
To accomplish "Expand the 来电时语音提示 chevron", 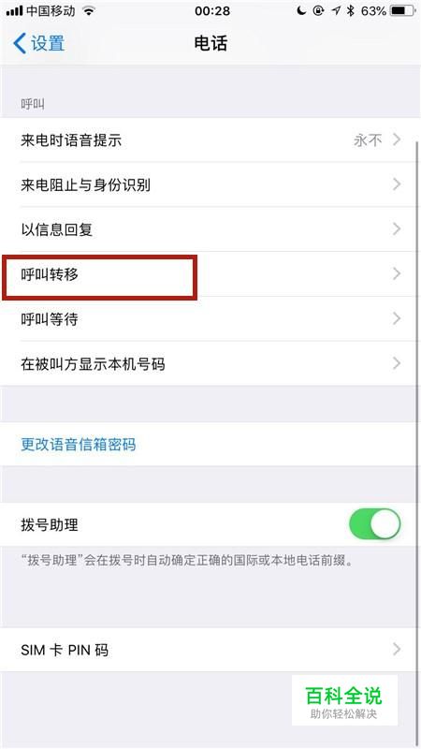I will (397, 140).
